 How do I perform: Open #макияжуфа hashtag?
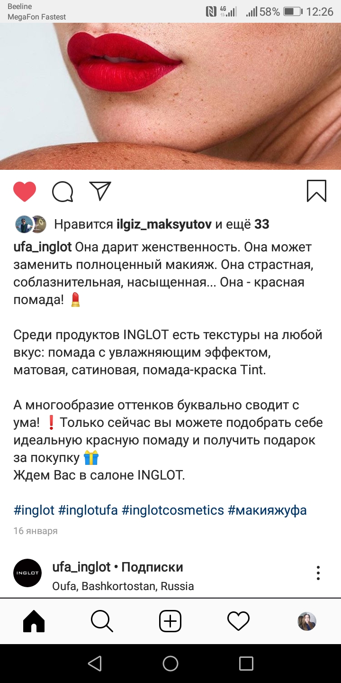(x=267, y=510)
